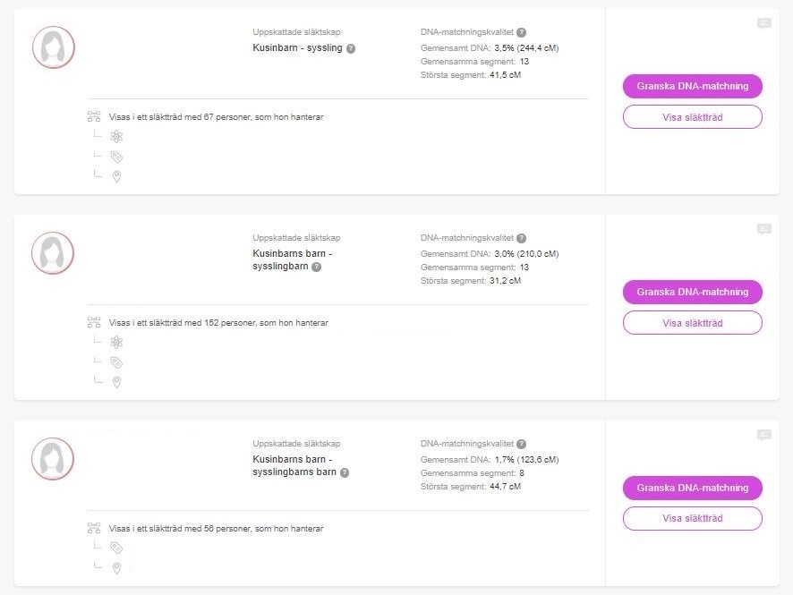This screenshot has height=595, width=793.
Task: Select the DNA atom icon under the second match
Action: tap(115, 342)
